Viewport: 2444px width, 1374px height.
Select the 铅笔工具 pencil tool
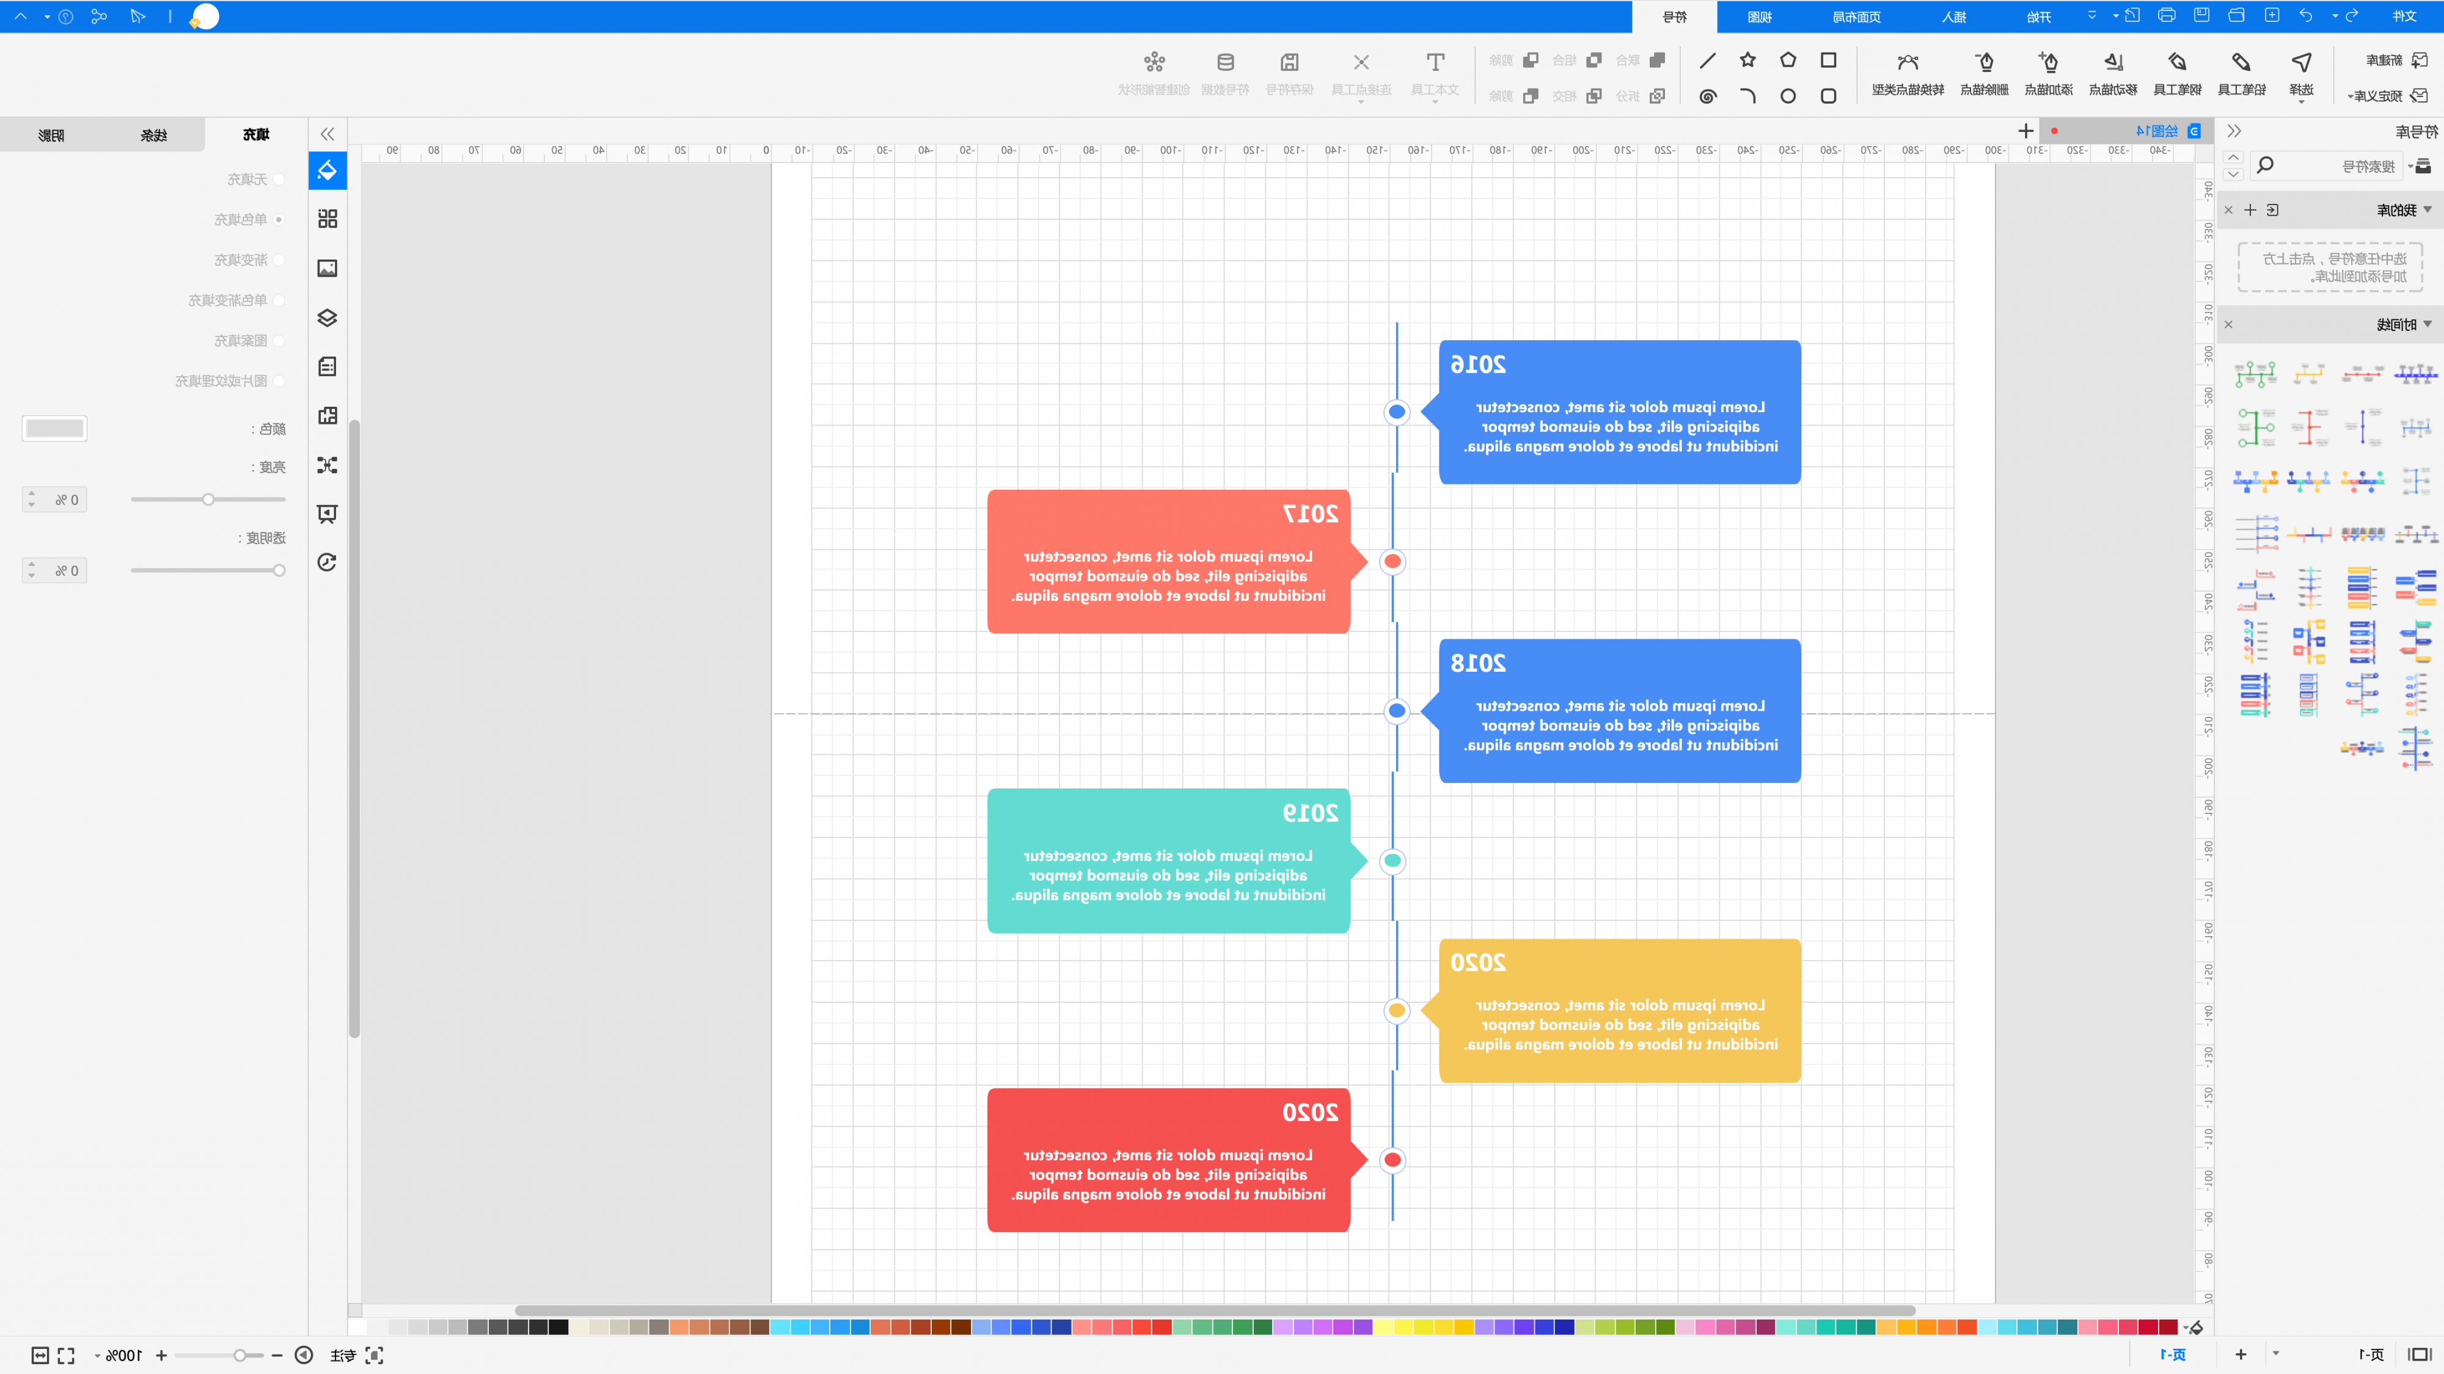(2241, 73)
